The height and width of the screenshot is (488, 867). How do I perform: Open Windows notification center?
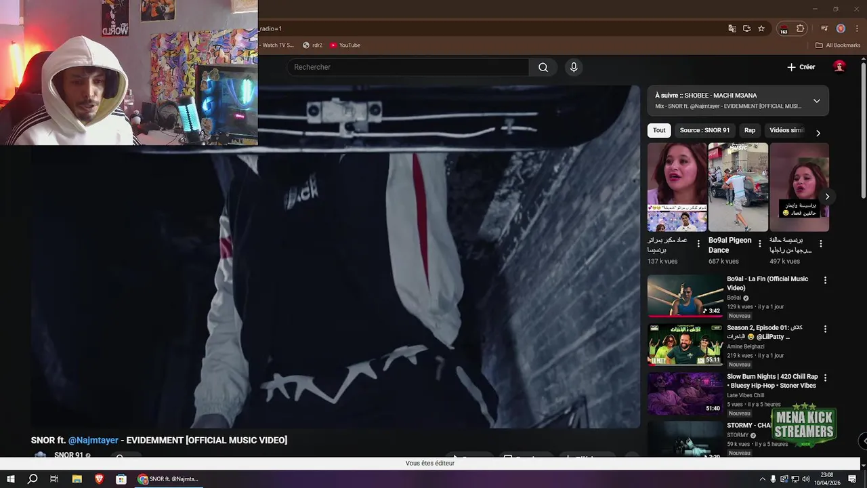click(852, 479)
